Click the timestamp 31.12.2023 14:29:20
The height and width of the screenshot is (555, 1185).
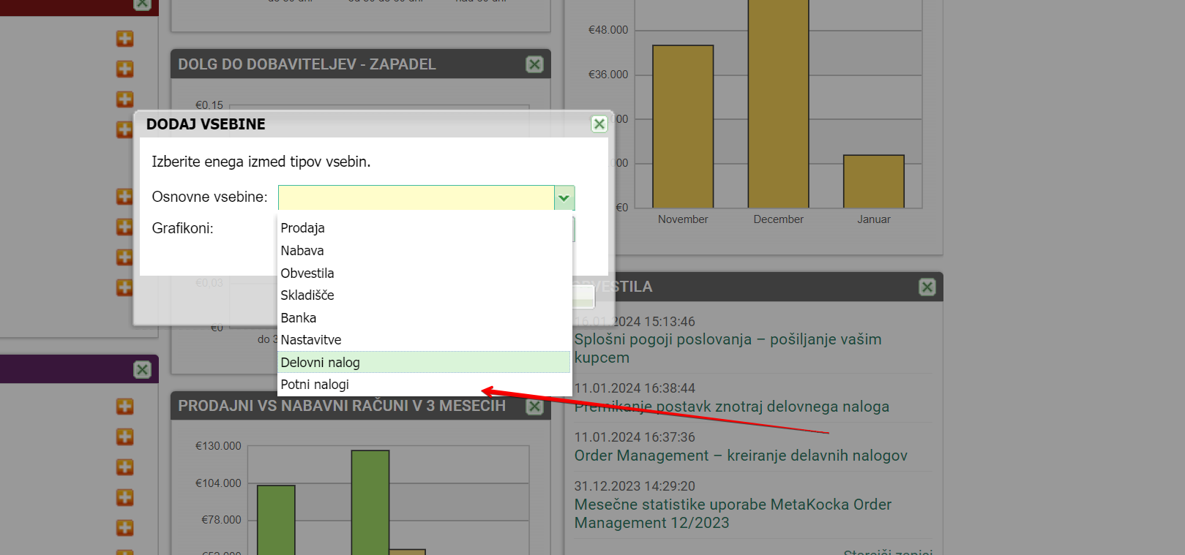pos(635,486)
